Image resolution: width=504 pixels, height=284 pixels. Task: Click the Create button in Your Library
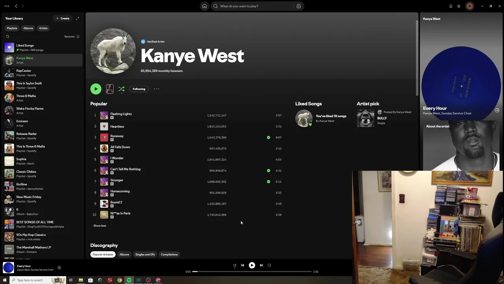coord(63,18)
